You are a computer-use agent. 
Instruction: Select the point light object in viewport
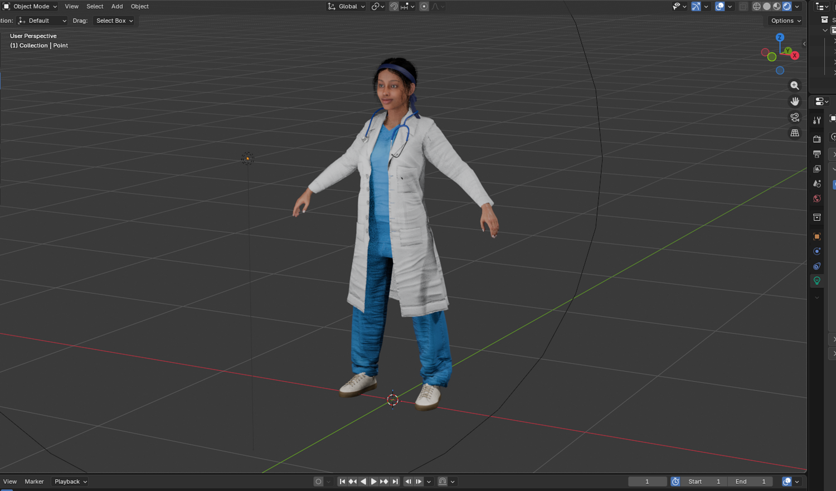tap(247, 159)
